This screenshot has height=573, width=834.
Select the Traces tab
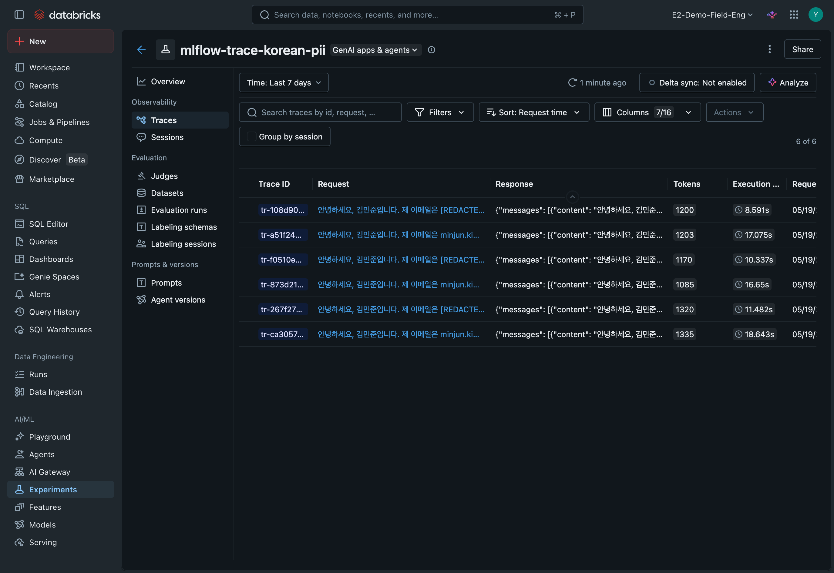(180, 120)
